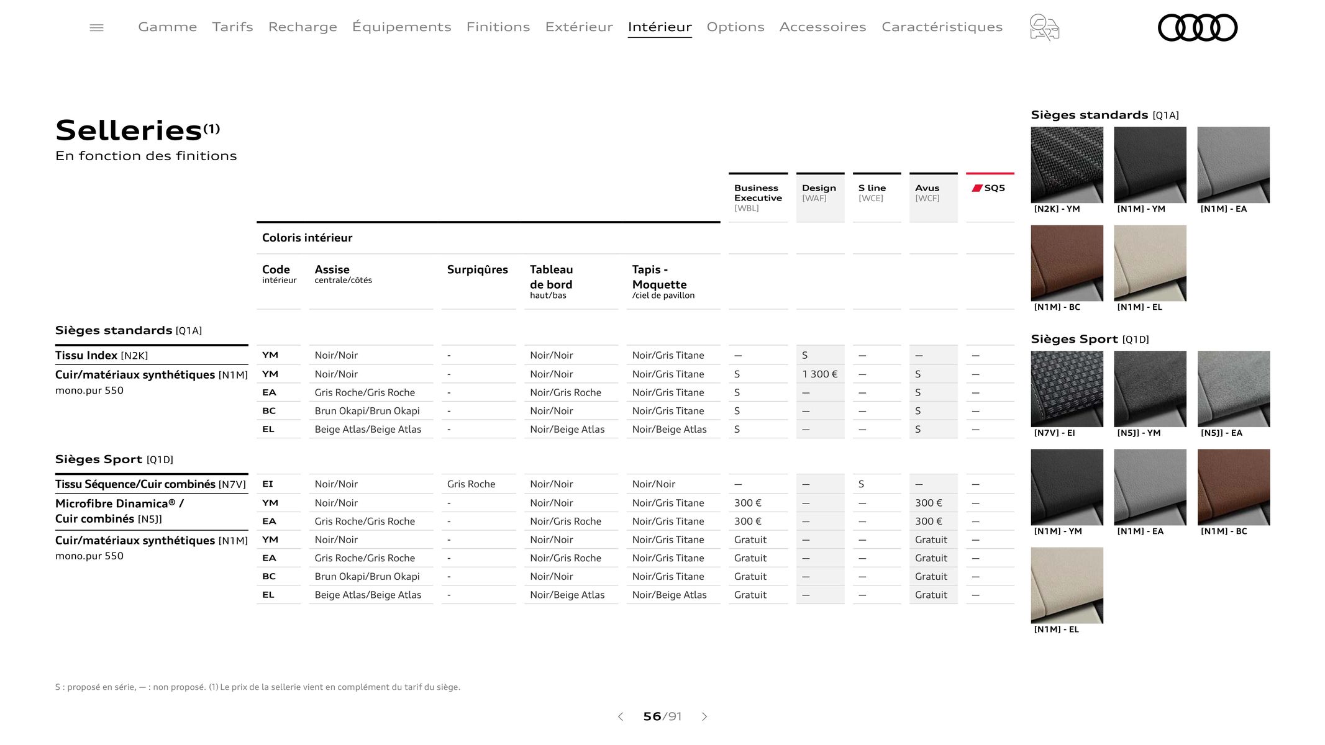Select sport seat swatch [N7V] - EI

(1067, 389)
